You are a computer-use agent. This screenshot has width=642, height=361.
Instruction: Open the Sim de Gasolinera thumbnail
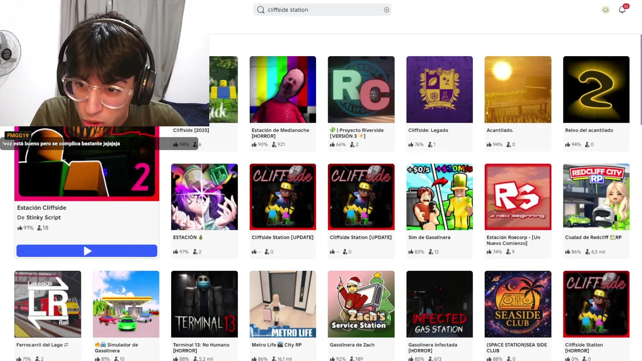(x=439, y=197)
